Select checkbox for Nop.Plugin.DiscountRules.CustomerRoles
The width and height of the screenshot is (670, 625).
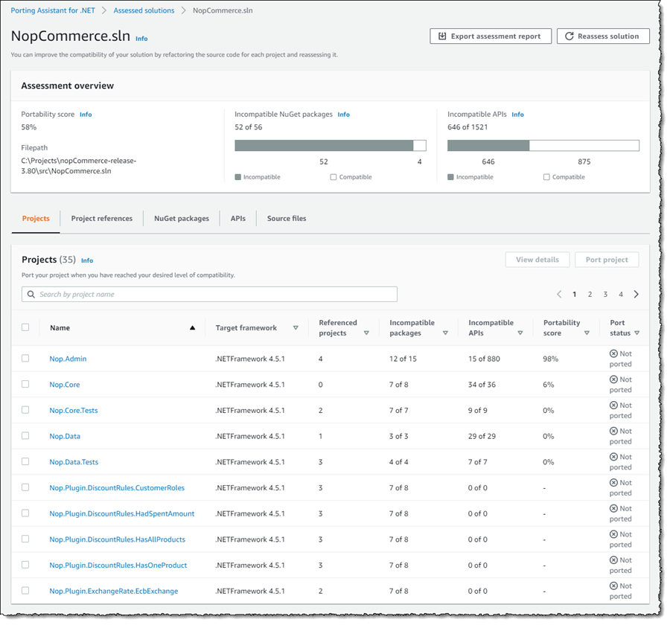click(25, 487)
